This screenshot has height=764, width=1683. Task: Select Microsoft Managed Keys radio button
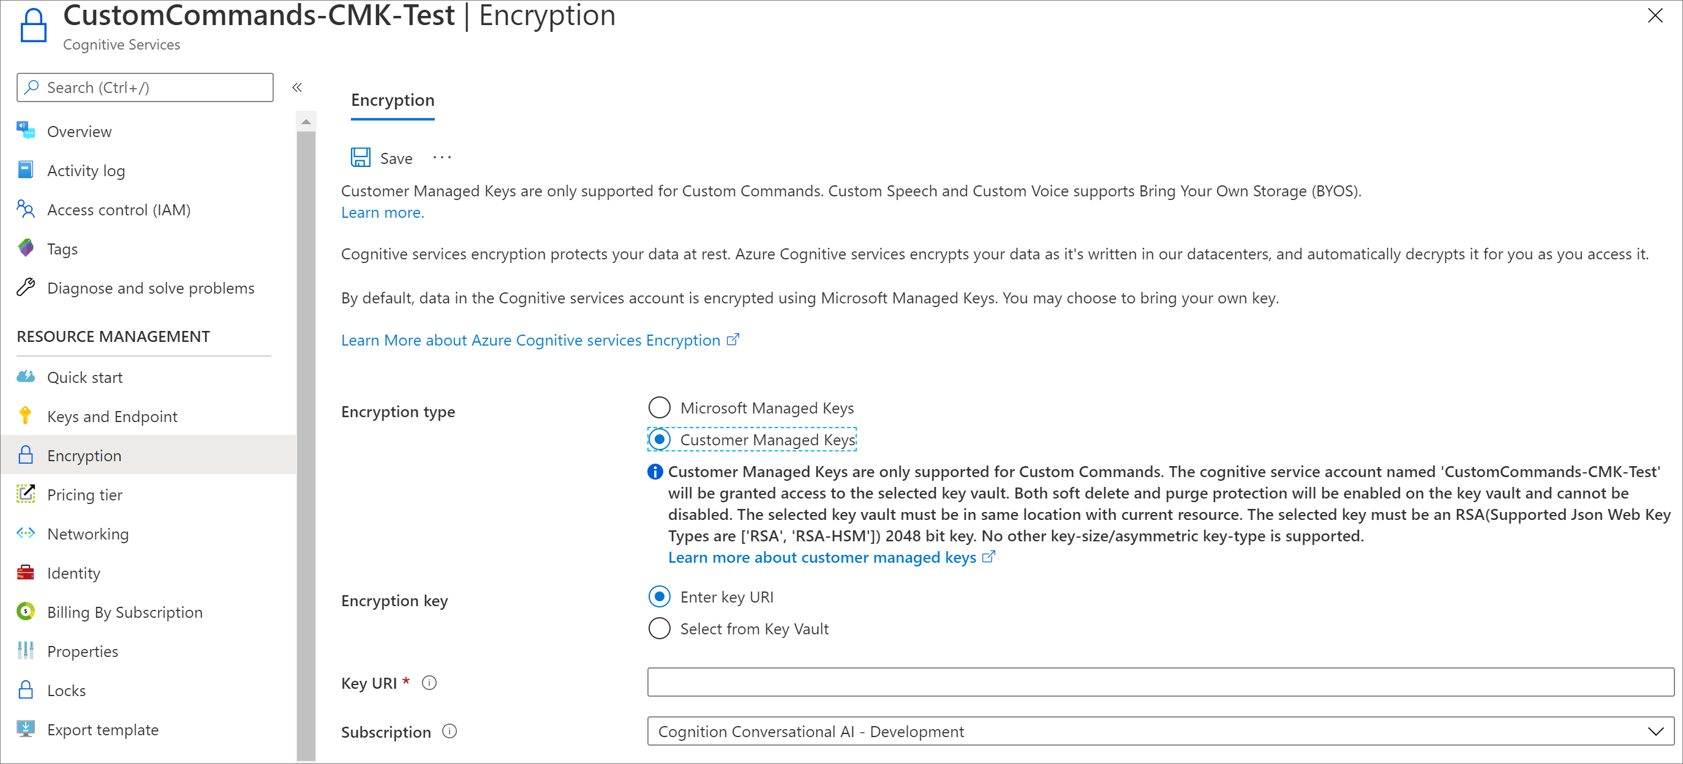coord(660,408)
